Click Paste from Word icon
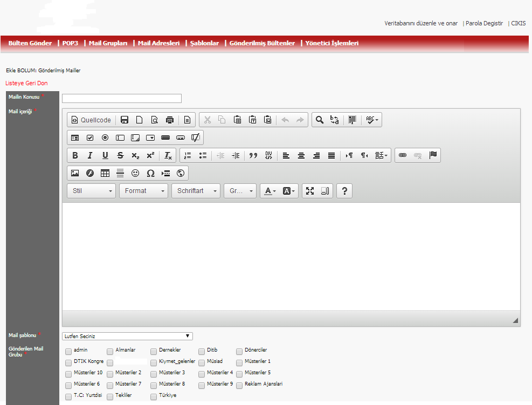532x405 pixels. point(268,120)
